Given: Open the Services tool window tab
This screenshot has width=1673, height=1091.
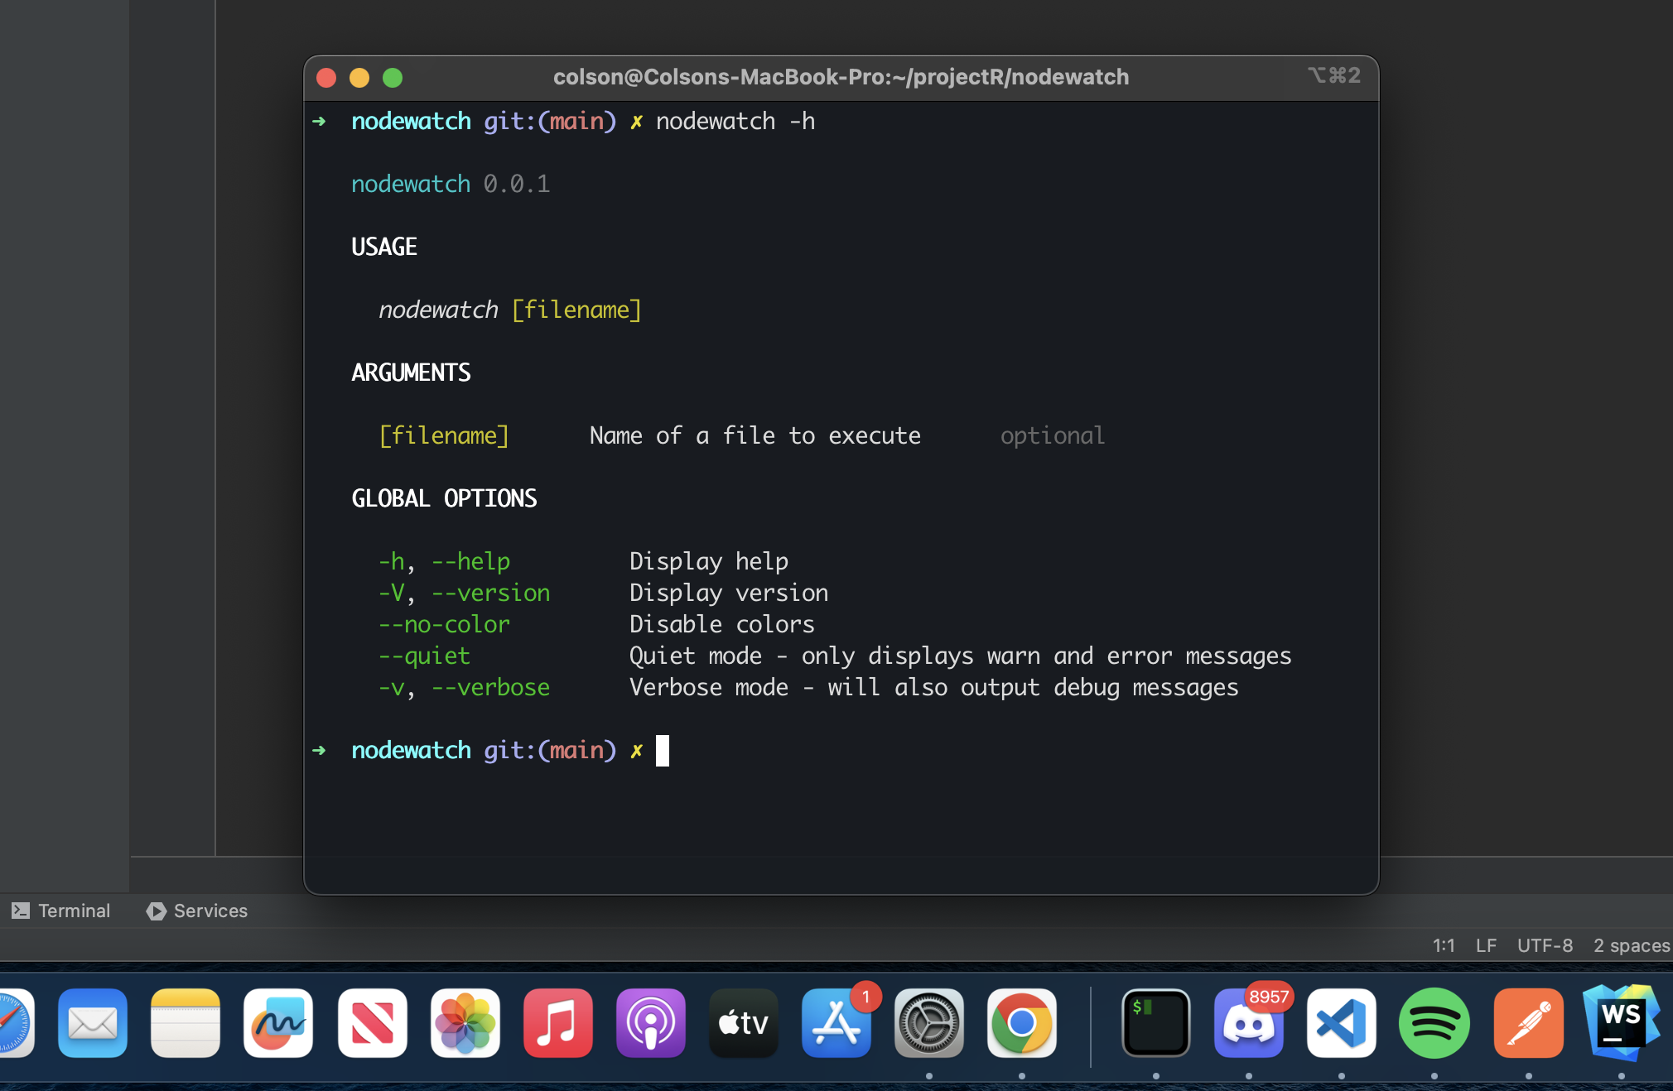Looking at the screenshot, I should [x=197, y=911].
